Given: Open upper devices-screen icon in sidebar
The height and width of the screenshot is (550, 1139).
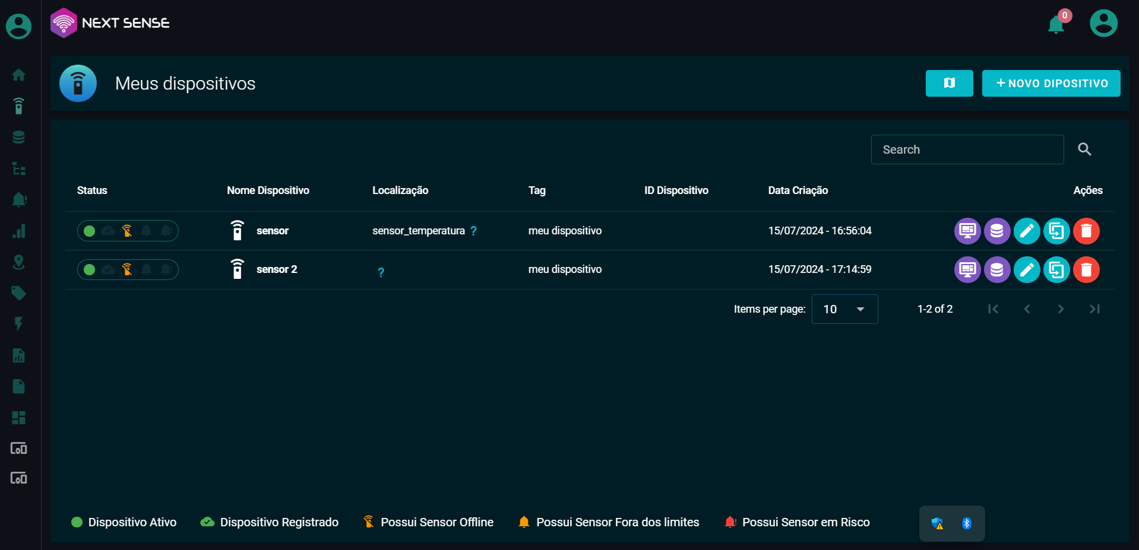Looking at the screenshot, I should point(19,449).
